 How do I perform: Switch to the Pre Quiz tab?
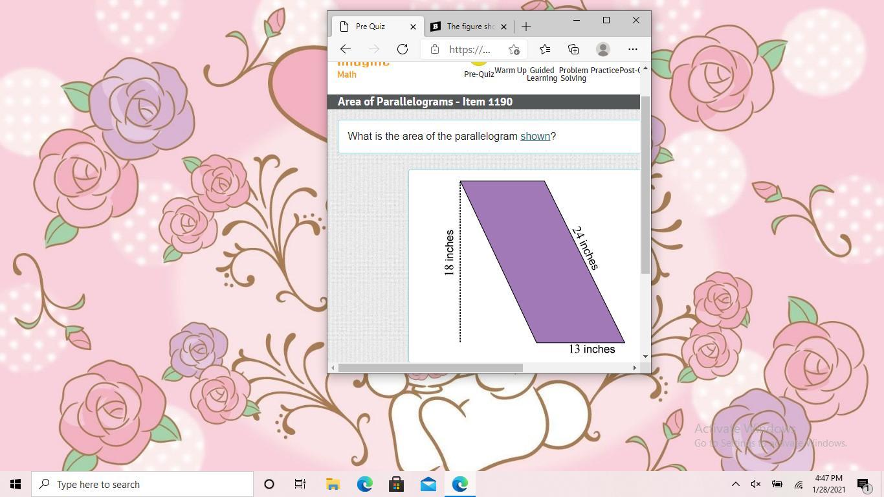click(378, 27)
